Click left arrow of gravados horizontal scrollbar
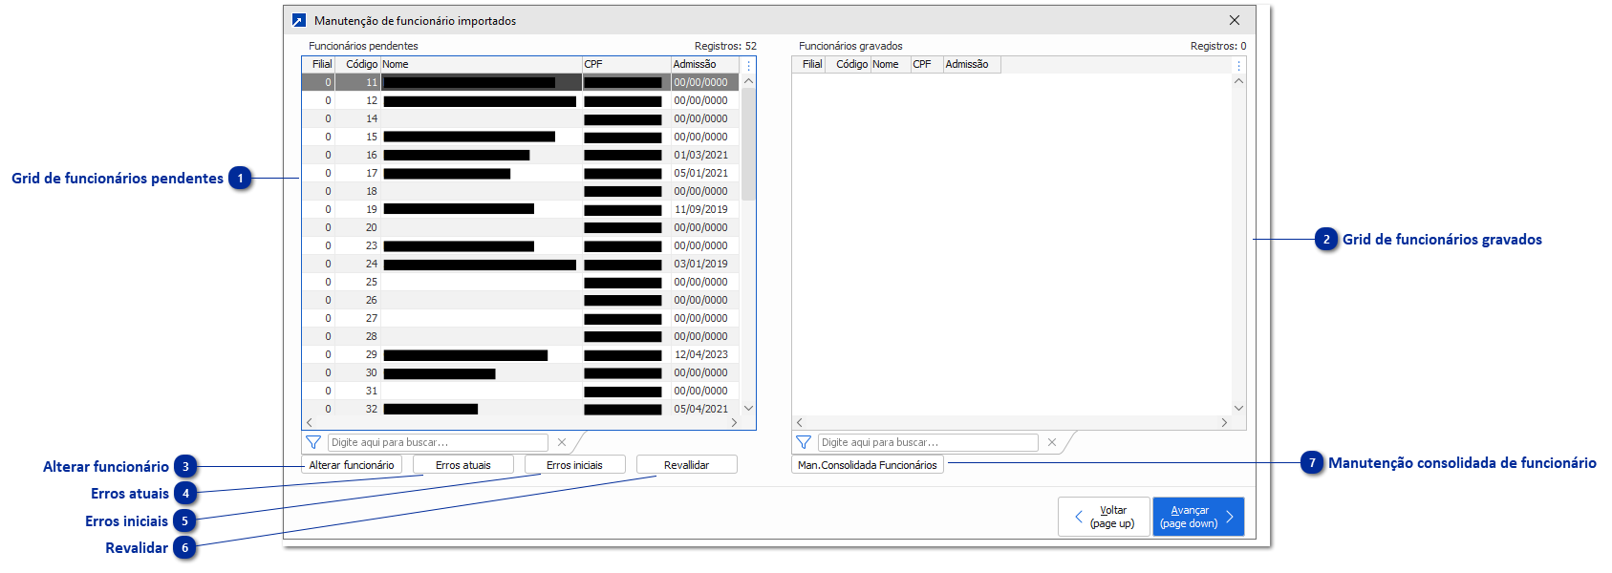Viewport: 1612px width, 573px height. tap(800, 422)
